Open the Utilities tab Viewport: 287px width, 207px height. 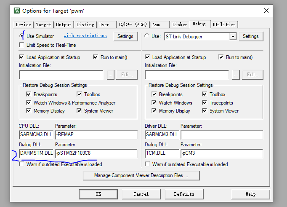(224, 24)
